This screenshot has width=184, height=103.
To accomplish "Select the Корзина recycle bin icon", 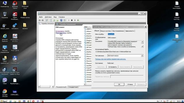I will tap(5, 15).
